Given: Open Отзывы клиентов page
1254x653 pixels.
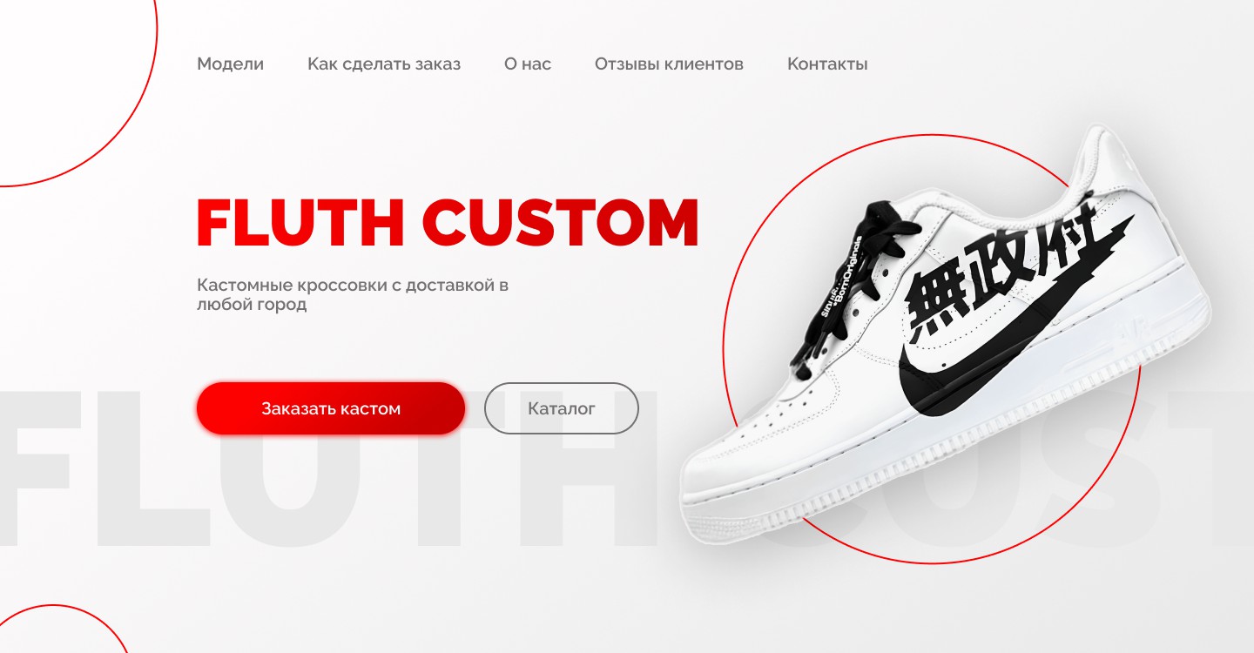Looking at the screenshot, I should point(669,64).
